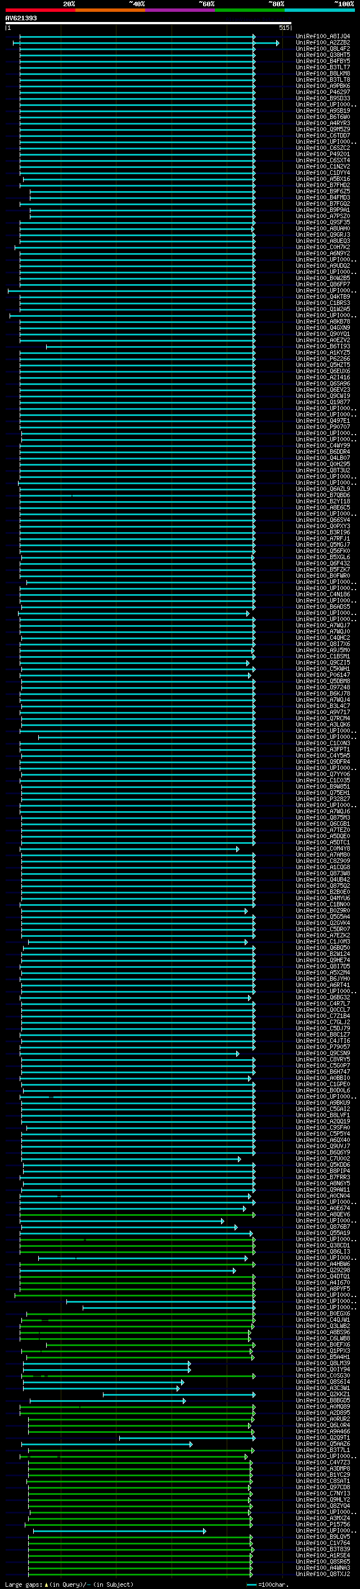Screen dimensions: 360x1589
Task: Select label UniRef100_B3T7L1
Action: pyautogui.click(x=323, y=1450)
